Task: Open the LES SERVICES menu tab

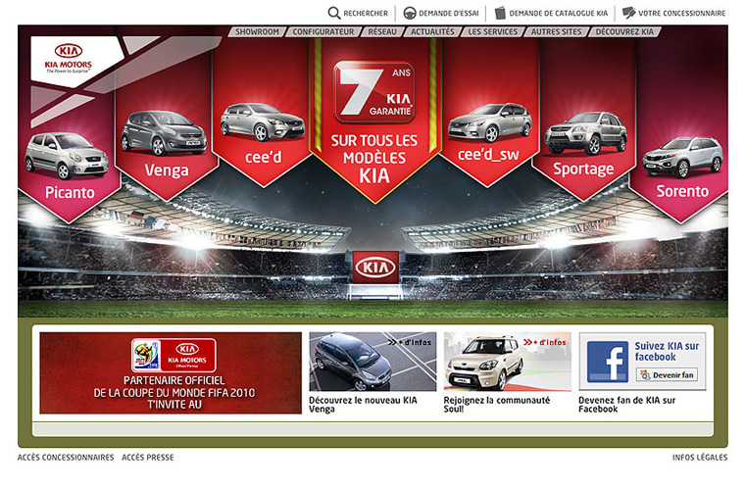Action: tap(493, 31)
